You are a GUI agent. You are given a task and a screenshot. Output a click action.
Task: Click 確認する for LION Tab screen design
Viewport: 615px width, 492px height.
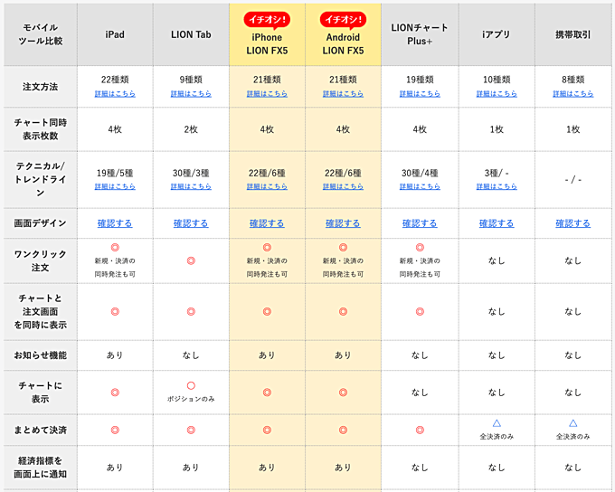[x=191, y=223]
